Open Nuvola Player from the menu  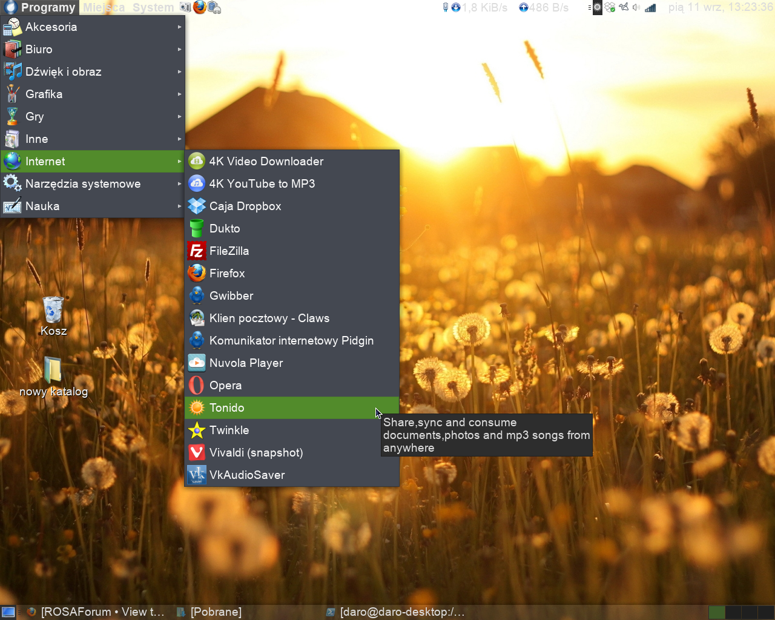[x=292, y=363]
